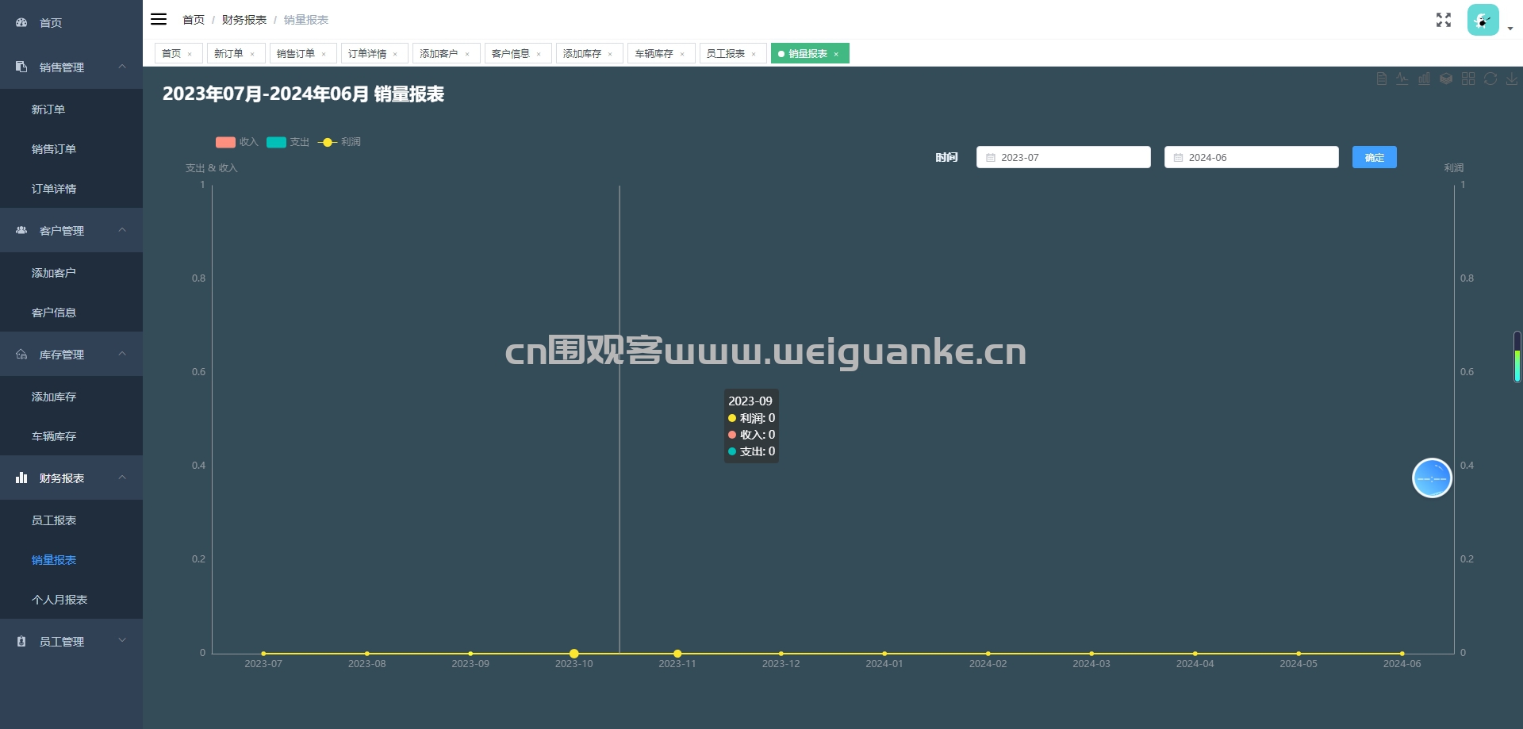Image resolution: width=1523 pixels, height=729 pixels.
Task: Open 员工报表 in the sidebar
Action: click(x=71, y=520)
